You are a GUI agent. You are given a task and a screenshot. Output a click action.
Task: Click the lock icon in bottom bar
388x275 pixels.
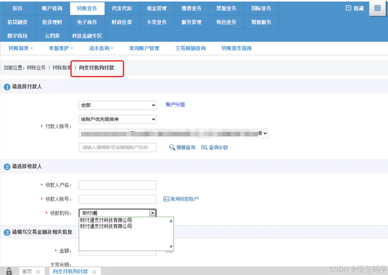[9, 271]
